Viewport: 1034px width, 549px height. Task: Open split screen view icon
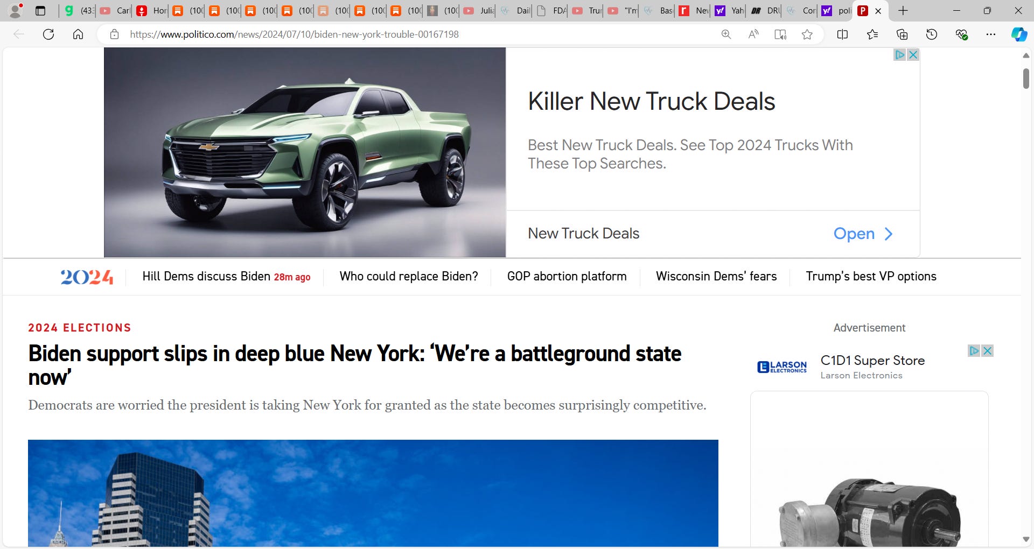click(x=842, y=34)
